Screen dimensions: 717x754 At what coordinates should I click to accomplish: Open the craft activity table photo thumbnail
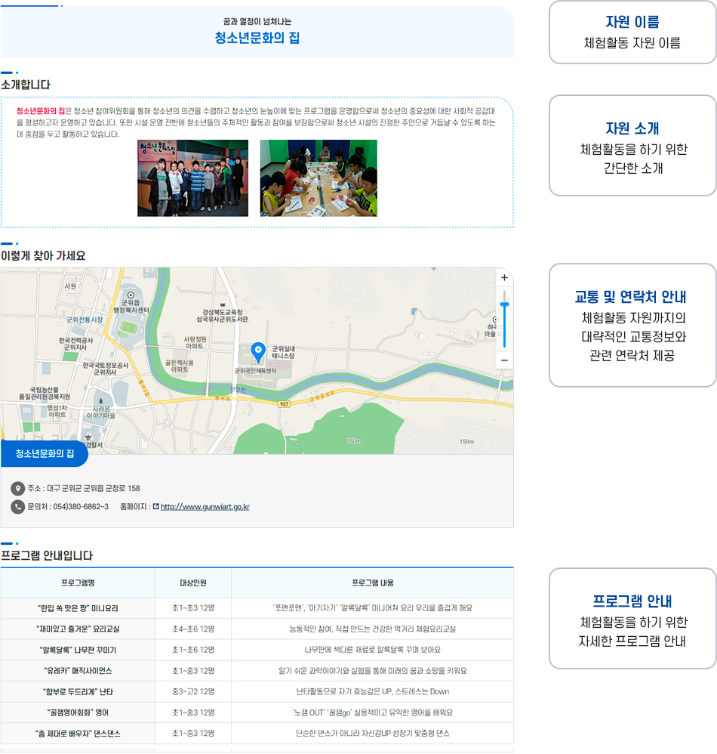tap(318, 178)
